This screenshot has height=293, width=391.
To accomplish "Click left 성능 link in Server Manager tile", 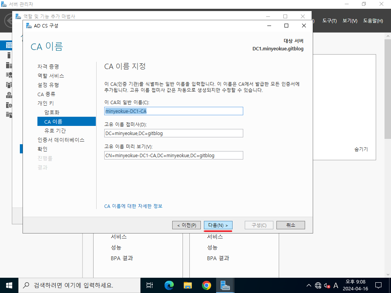I will click(116, 247).
